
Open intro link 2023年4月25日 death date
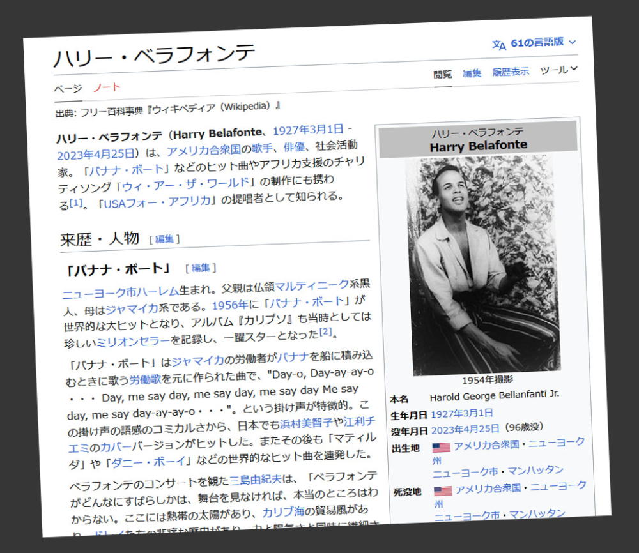[96, 155]
